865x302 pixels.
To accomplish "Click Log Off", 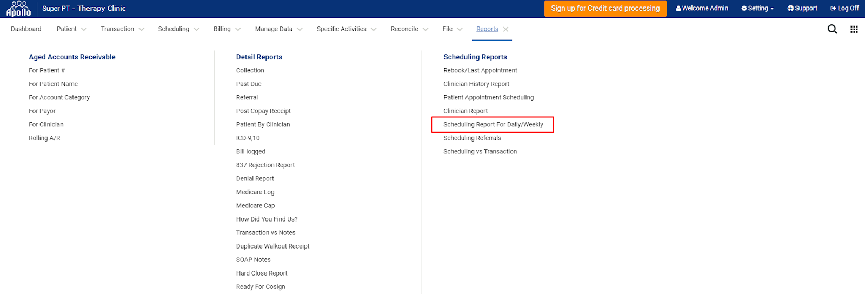I will (x=844, y=8).
